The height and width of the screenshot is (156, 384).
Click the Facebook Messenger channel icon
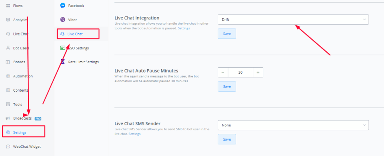point(63,6)
